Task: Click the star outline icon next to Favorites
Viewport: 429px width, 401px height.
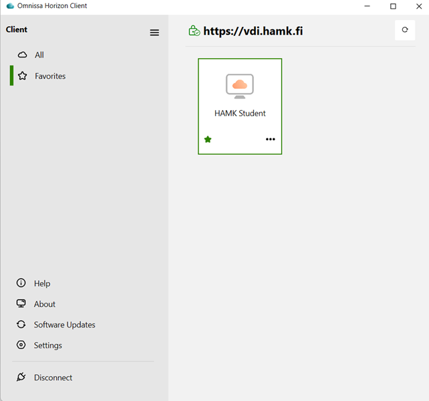Action: (x=23, y=76)
